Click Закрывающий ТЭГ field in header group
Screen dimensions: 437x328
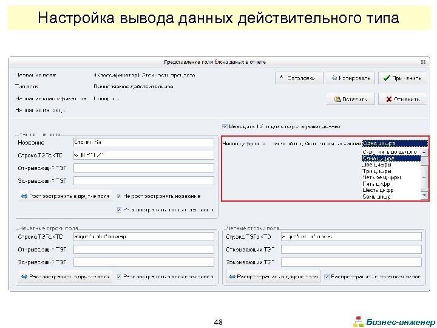click(x=144, y=181)
